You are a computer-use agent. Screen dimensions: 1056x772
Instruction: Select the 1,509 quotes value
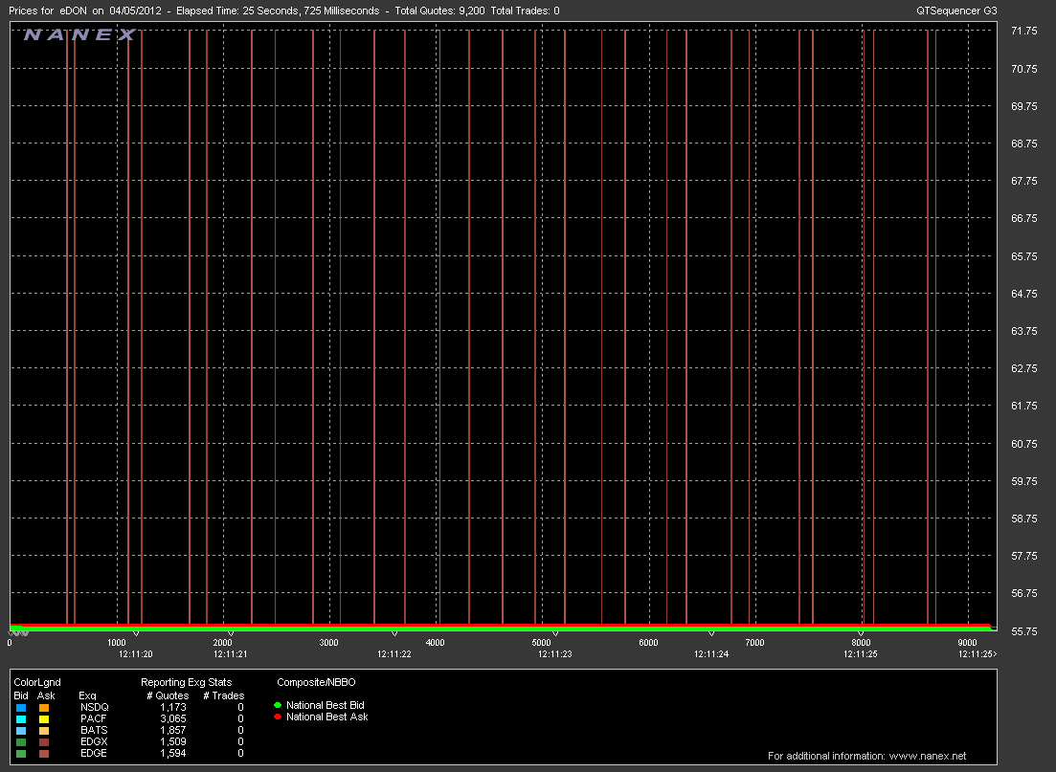173,741
